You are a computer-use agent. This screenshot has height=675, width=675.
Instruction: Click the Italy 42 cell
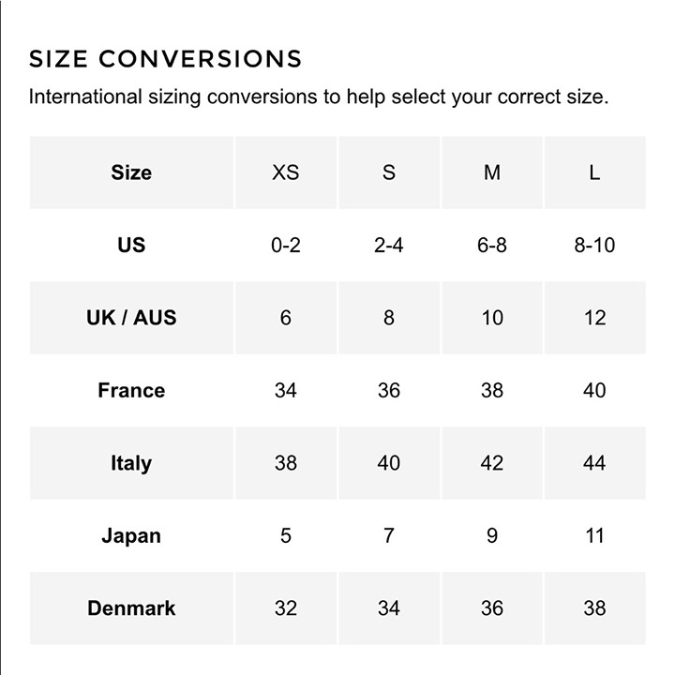click(491, 463)
